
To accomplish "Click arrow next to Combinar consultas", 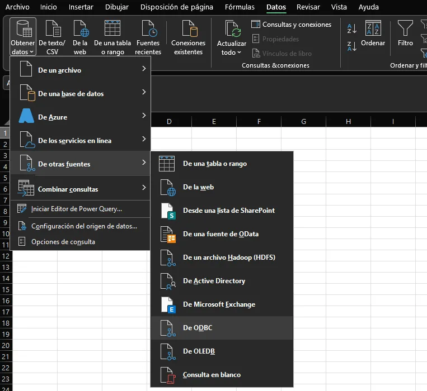I will 144,188.
